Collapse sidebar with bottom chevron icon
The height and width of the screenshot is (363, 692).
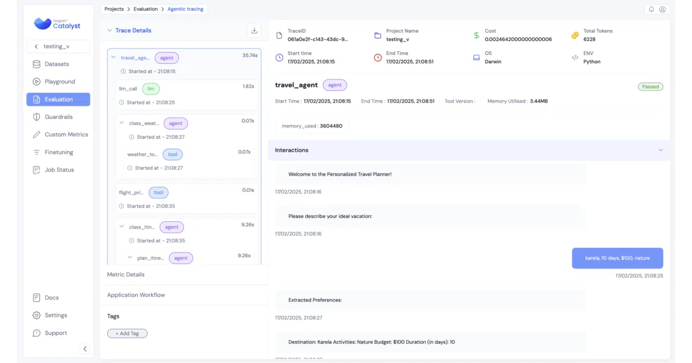click(x=85, y=349)
